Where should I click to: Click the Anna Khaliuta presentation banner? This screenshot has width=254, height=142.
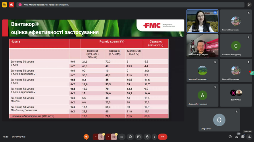point(131,5)
